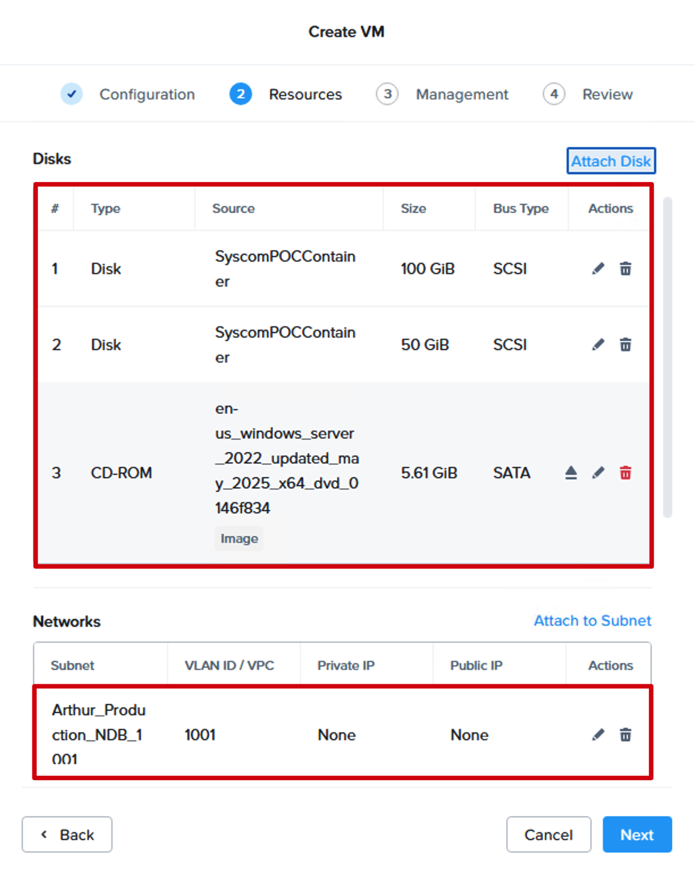This screenshot has height=884, width=695.
Task: Edit the CD-ROM disk entry
Action: (x=598, y=473)
